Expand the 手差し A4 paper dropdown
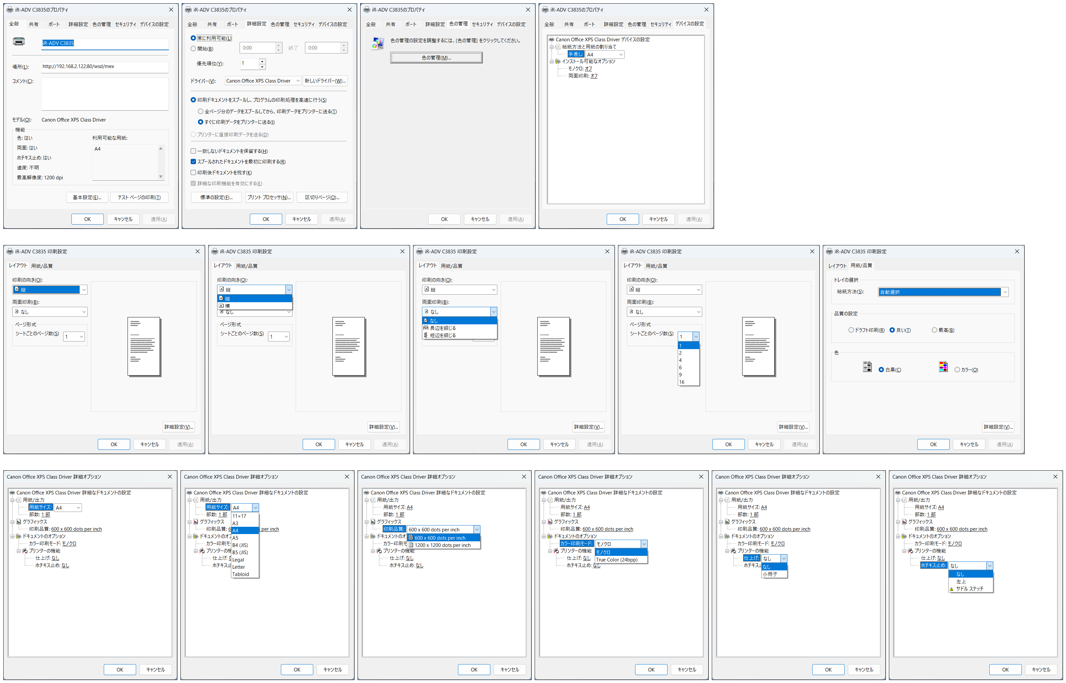This screenshot has width=1066, height=683. click(x=621, y=54)
